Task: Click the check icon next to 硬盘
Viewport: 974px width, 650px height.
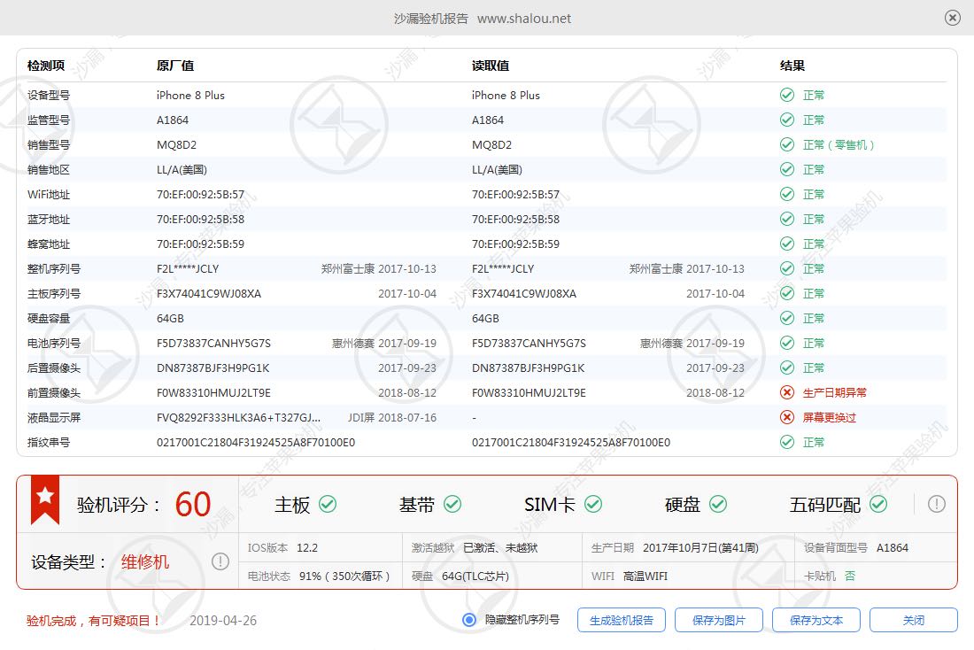Action: (x=718, y=504)
